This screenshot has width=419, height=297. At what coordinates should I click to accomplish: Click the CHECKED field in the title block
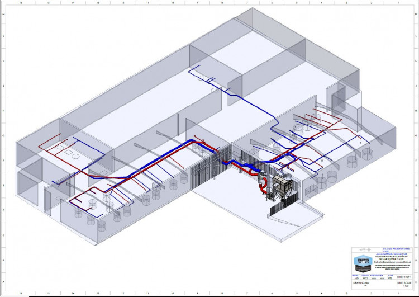pos(364,278)
